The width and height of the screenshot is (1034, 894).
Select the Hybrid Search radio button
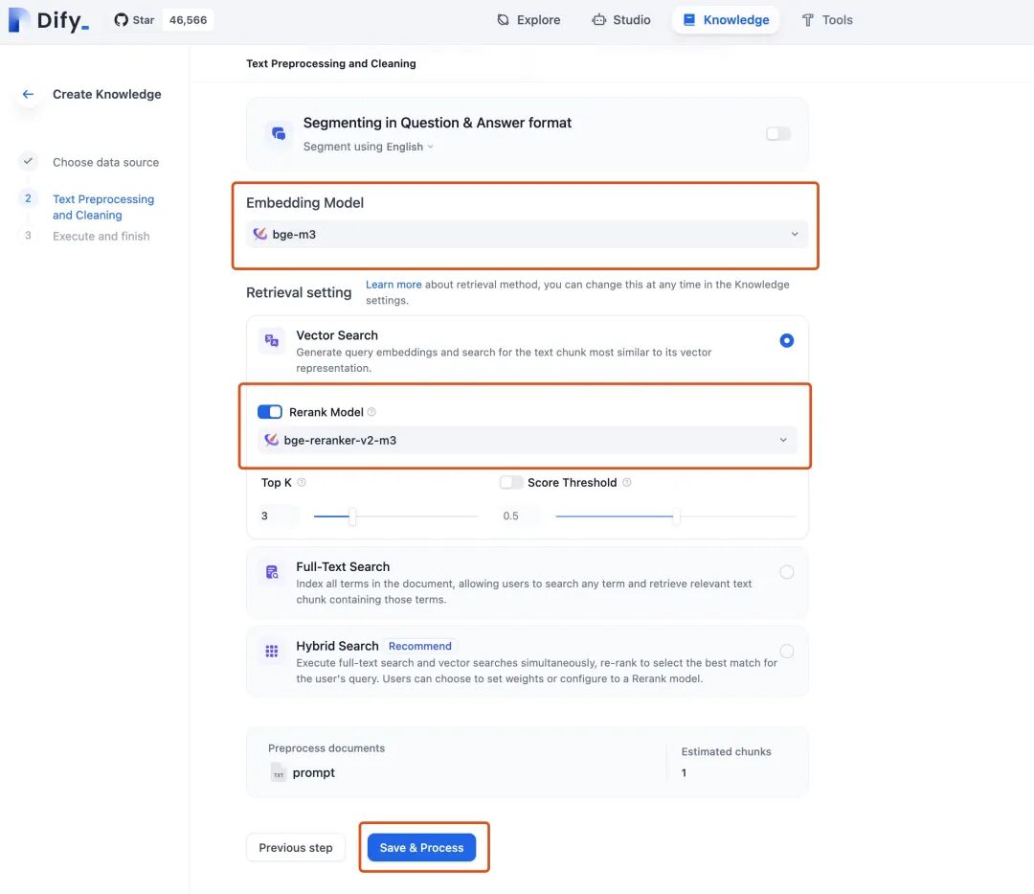(787, 652)
